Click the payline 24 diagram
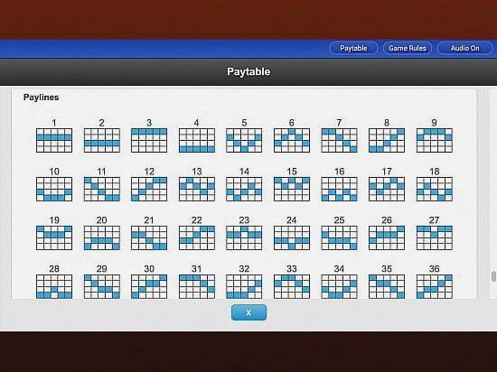Viewport: 497px width, 372px height. [x=292, y=237]
